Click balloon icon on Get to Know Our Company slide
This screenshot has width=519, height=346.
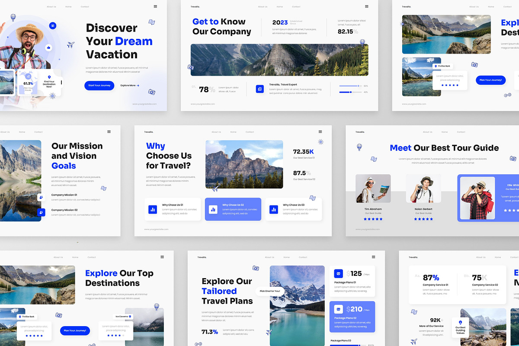pyautogui.click(x=362, y=42)
